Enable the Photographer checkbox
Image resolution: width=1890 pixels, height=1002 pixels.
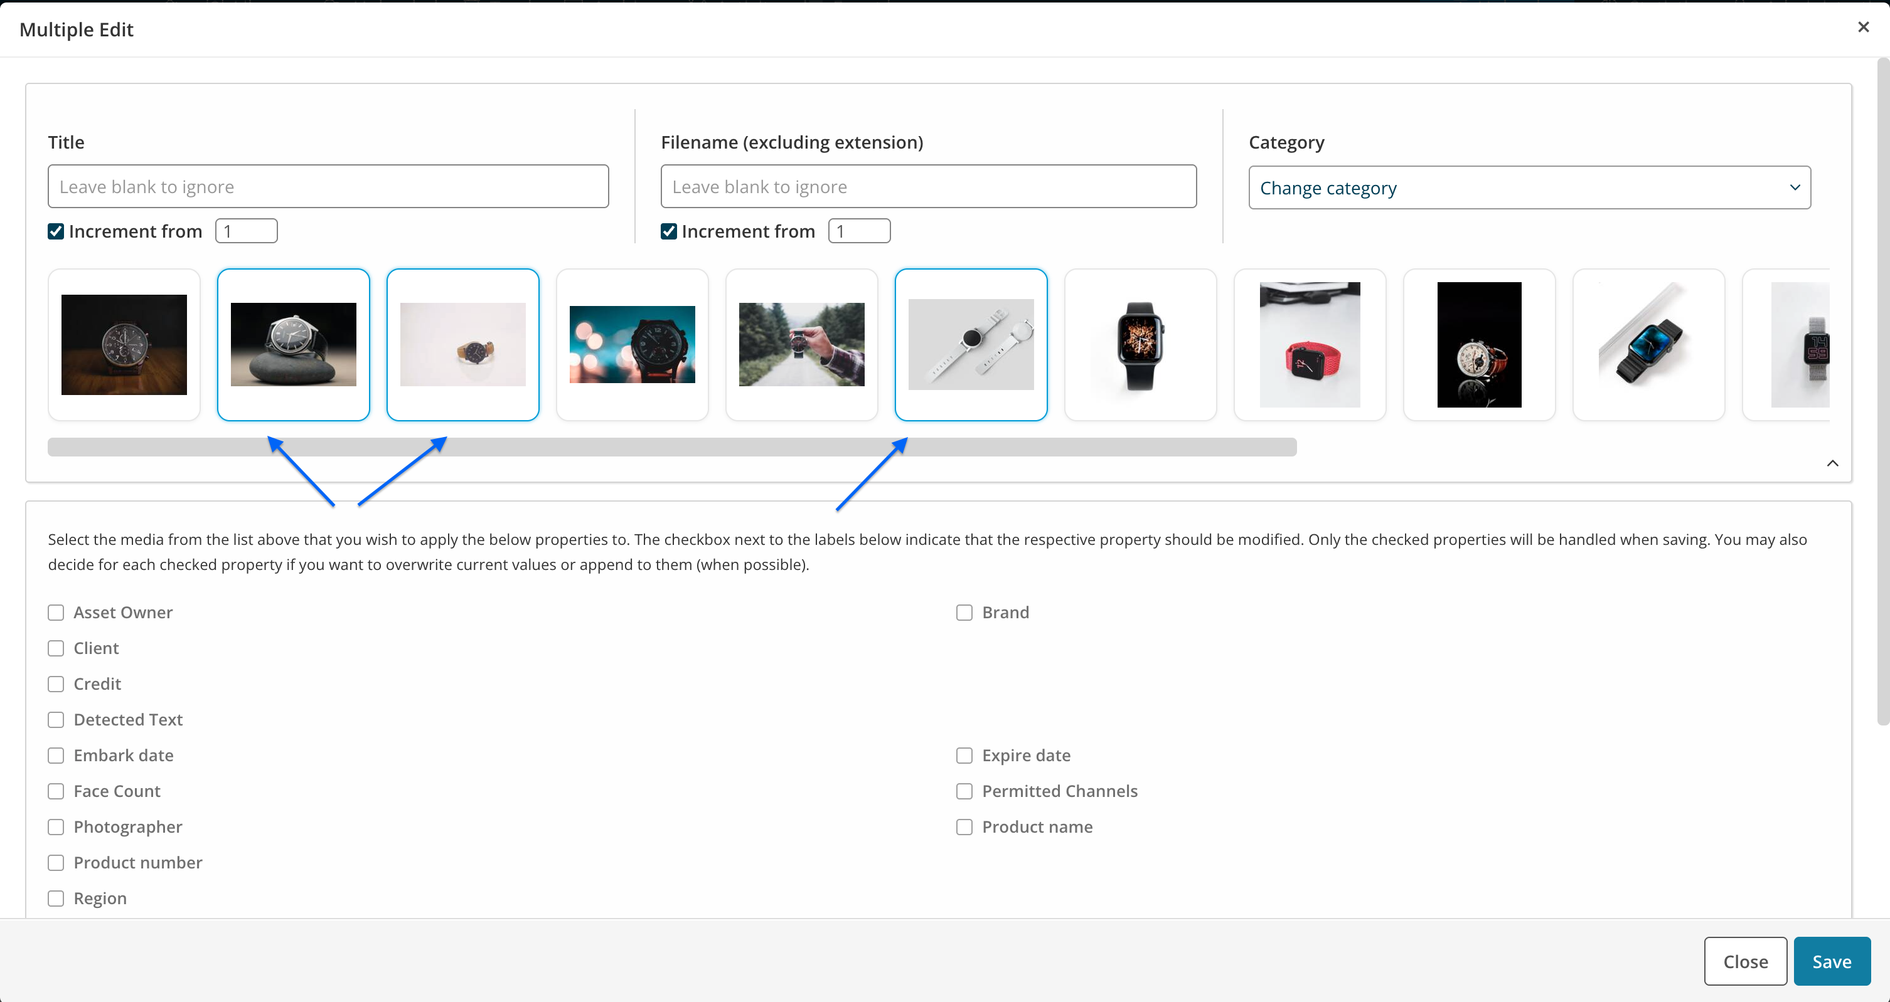tap(56, 827)
